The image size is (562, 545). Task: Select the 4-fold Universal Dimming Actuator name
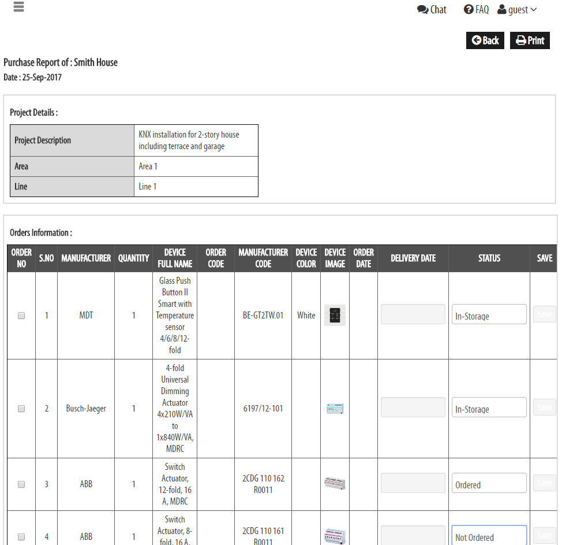pyautogui.click(x=175, y=409)
